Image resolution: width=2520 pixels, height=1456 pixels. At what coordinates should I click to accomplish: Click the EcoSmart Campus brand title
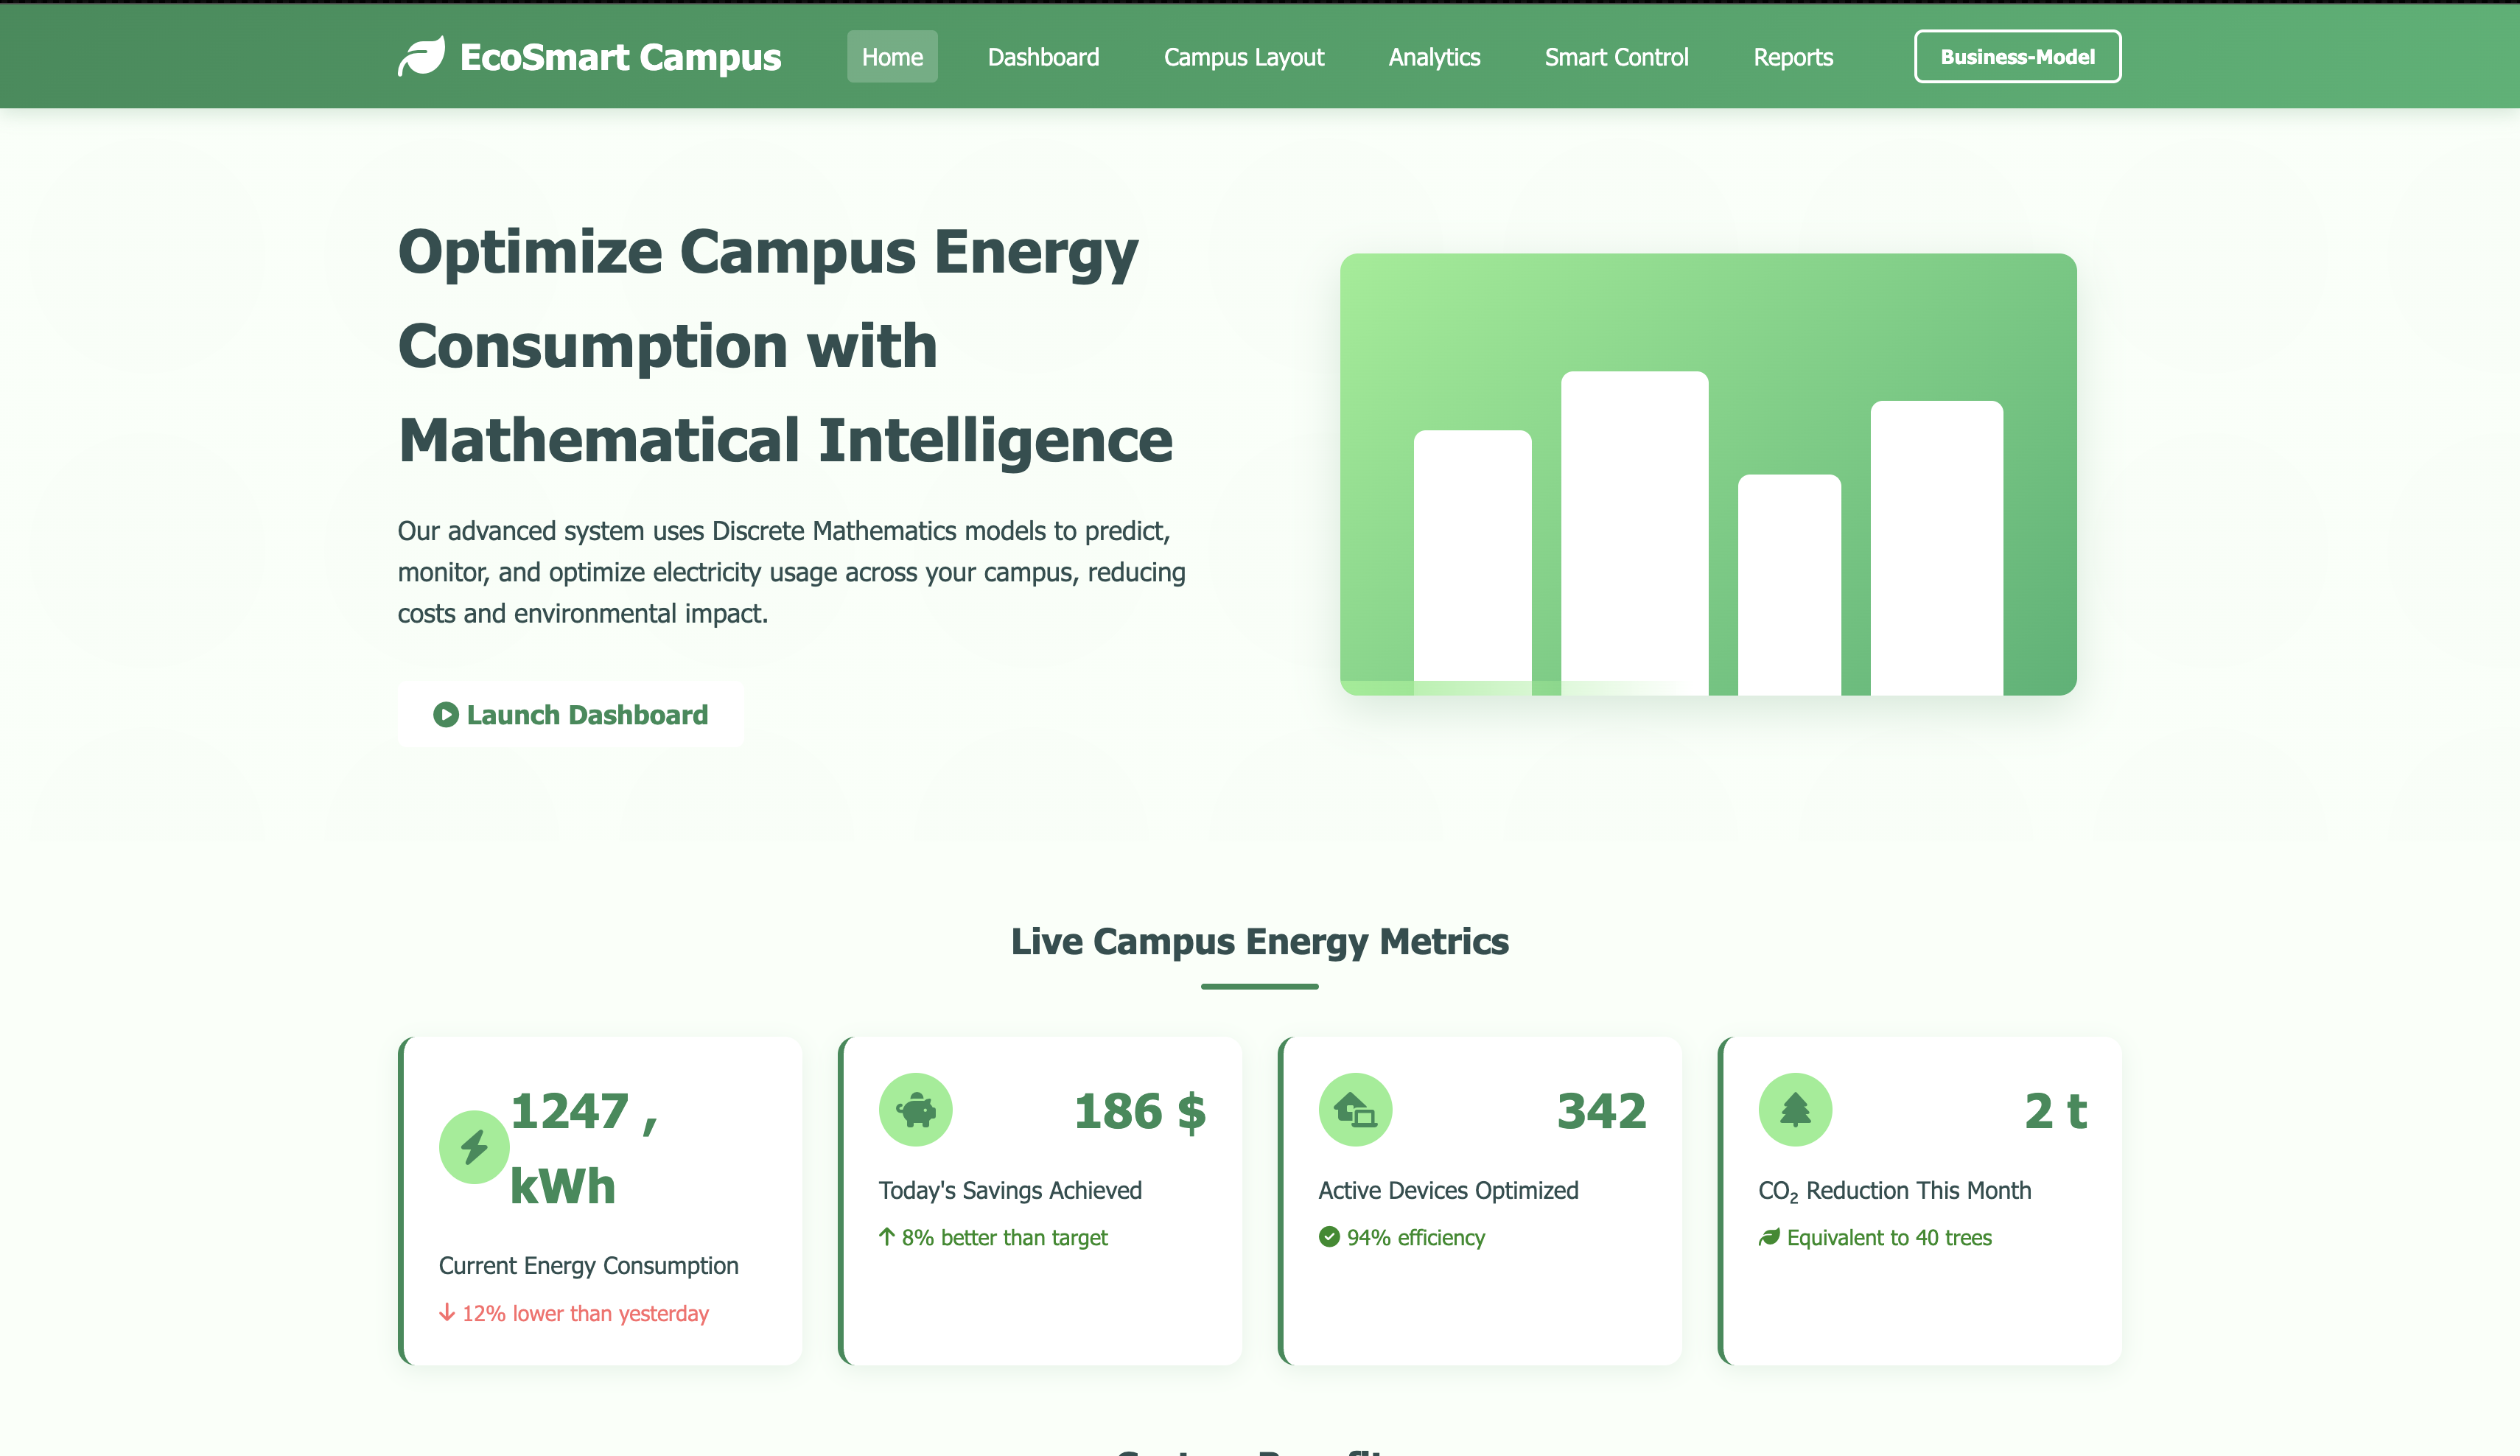click(620, 57)
